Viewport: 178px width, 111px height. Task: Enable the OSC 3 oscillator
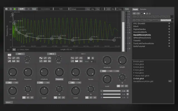[x=83, y=54]
